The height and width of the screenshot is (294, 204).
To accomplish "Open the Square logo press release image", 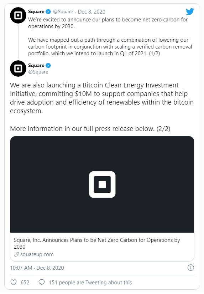I will click(102, 184).
